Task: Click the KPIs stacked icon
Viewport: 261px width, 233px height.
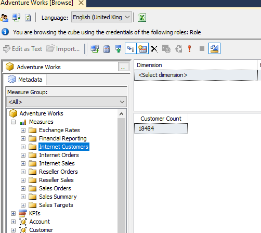Action: click(x=23, y=213)
